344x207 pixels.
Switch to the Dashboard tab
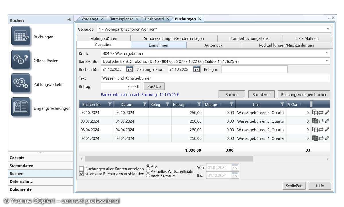click(154, 19)
